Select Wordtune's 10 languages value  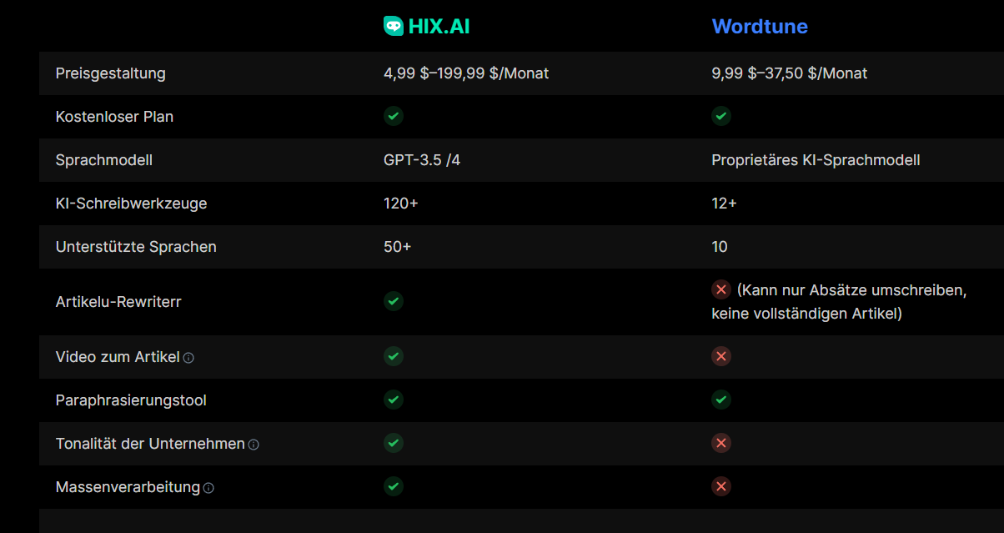click(x=720, y=247)
